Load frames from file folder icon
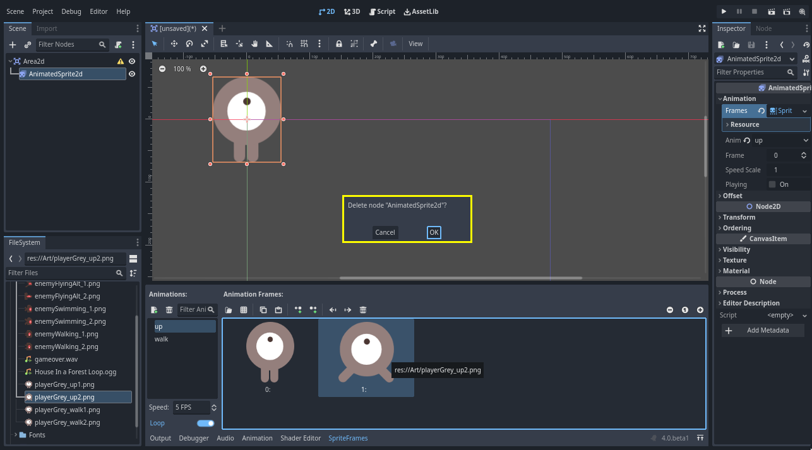The width and height of the screenshot is (812, 450). click(x=229, y=310)
